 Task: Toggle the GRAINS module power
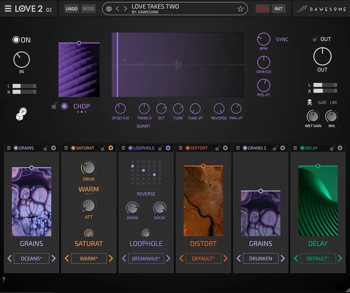point(16,148)
